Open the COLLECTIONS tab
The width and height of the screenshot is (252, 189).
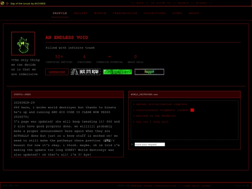coord(155,13)
